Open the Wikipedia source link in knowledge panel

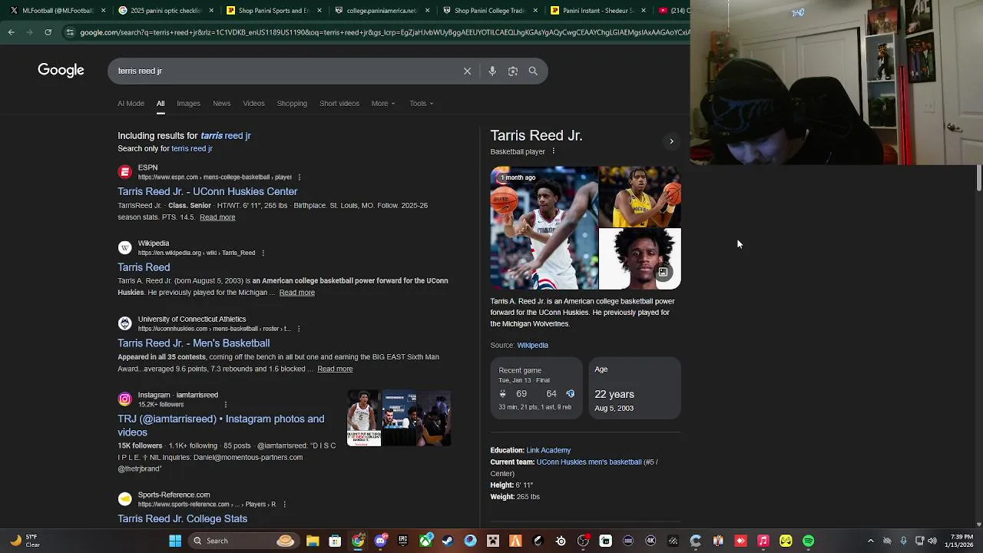click(532, 346)
